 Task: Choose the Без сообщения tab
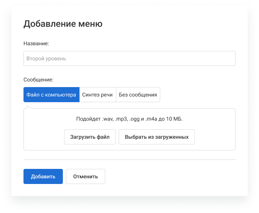click(x=138, y=95)
